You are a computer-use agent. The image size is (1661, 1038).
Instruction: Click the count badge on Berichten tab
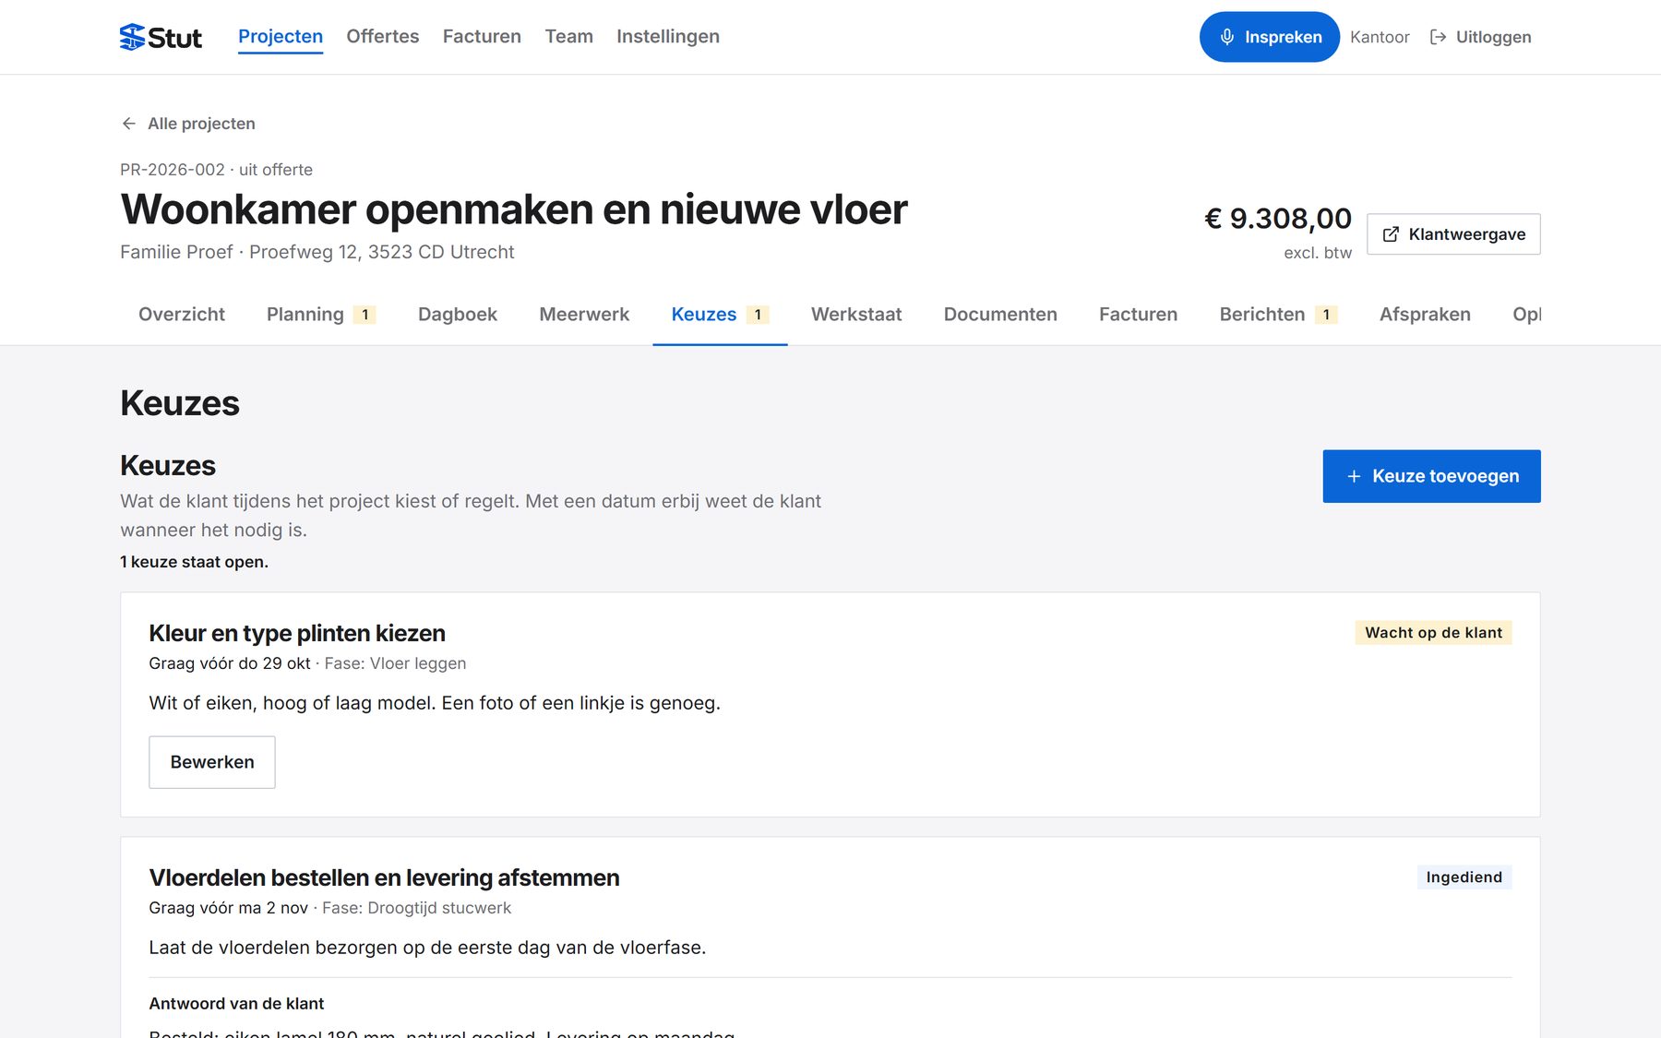(1326, 315)
